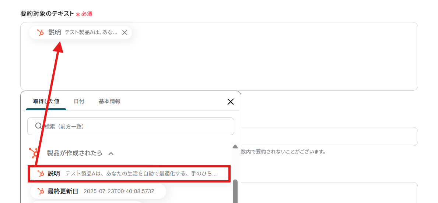Switch to the 取得した値 tab
This screenshot has width=438, height=203.
coord(46,101)
